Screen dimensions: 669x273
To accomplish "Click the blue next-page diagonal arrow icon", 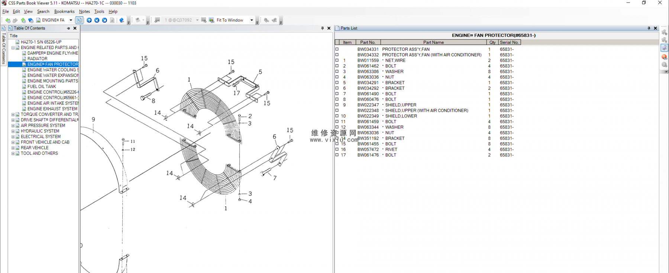I will (104, 20).
